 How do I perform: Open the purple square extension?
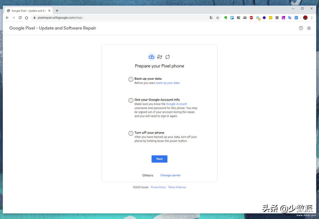pos(283,18)
